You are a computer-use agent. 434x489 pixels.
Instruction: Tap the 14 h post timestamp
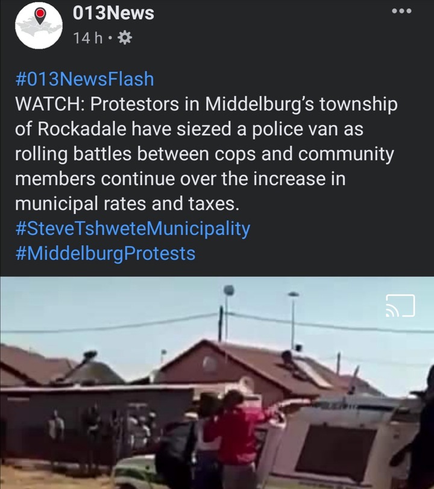click(88, 38)
